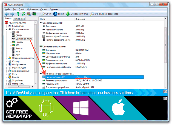Screen dimensions: 172x125
Task: Open the Отчёт report toolbar button
Action: click(46, 14)
